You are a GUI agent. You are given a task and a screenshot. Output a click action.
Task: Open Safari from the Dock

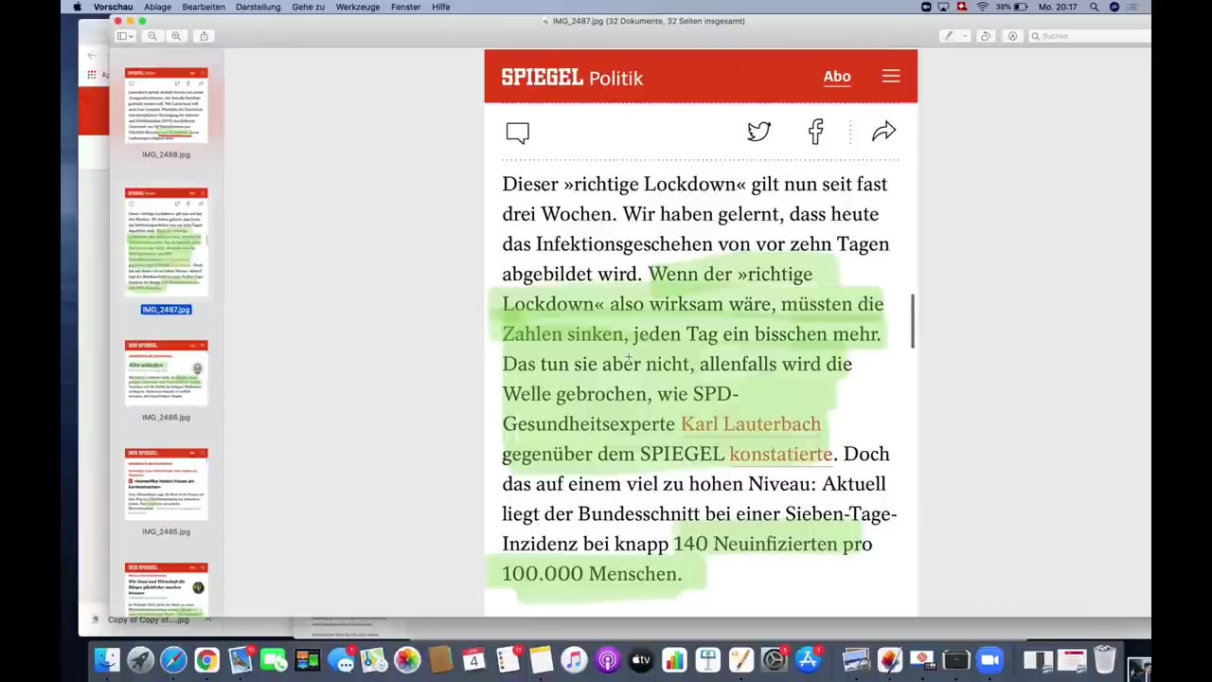click(x=173, y=660)
